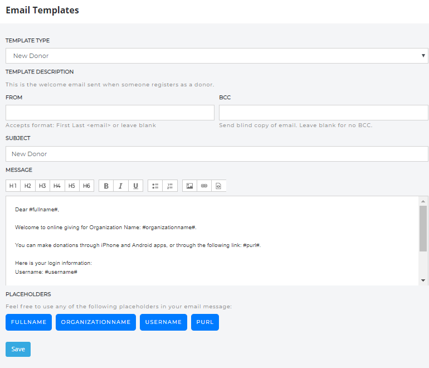Focus the Subject field with New Donor
Screen dimensions: 429x368
pos(217,154)
